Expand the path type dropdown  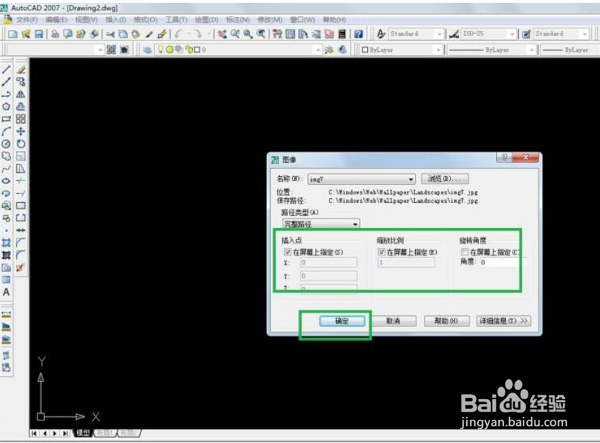[355, 224]
